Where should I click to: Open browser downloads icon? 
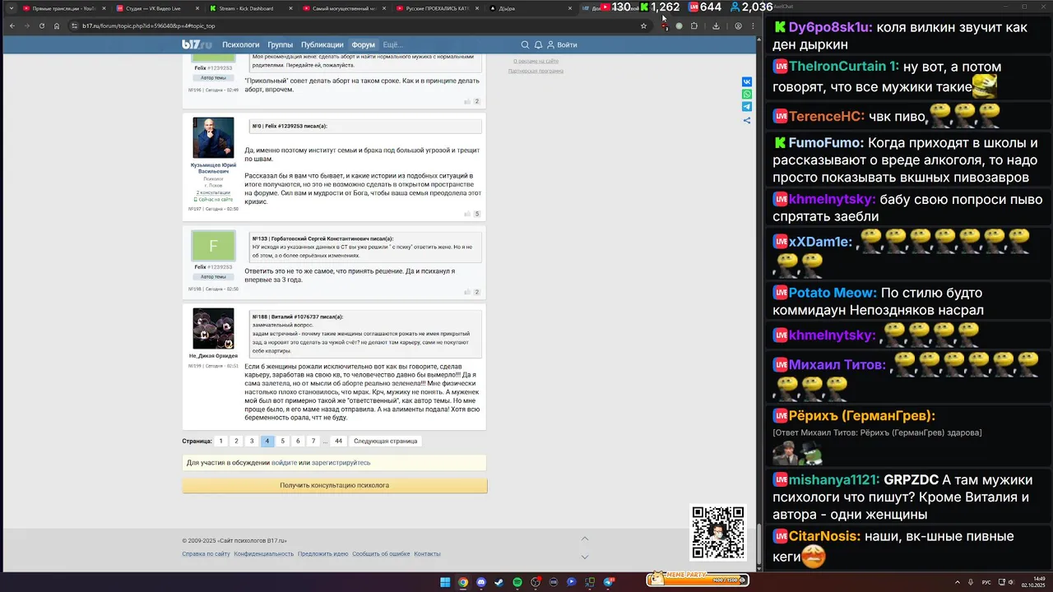[716, 25]
